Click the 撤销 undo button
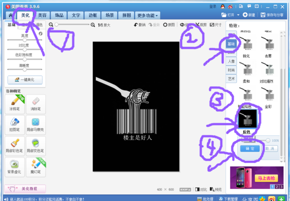Screen dimensions: 290x201 click(139, 25)
